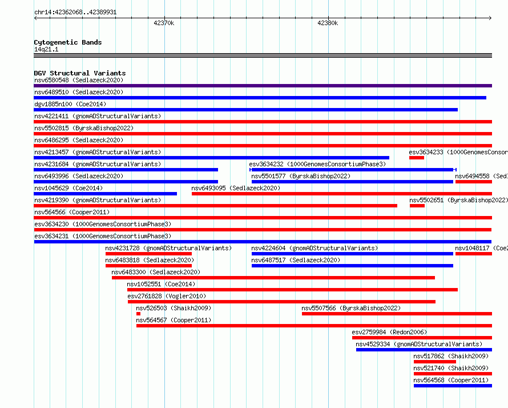Image resolution: width=508 pixels, height=408 pixels.
Task: Open esv3634231 (1000GenomesConsortiumPhase3) label
Action: (103, 236)
